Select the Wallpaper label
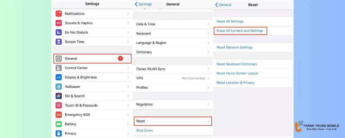The width and height of the screenshot is (345, 138). [72, 87]
